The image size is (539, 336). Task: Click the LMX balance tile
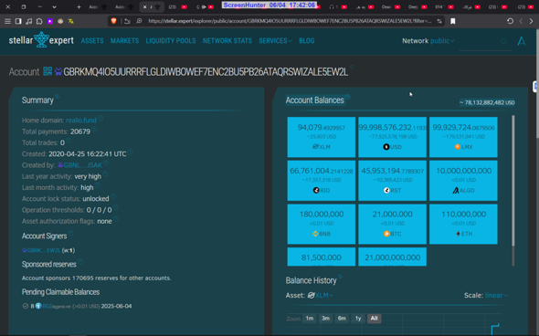coord(463,137)
